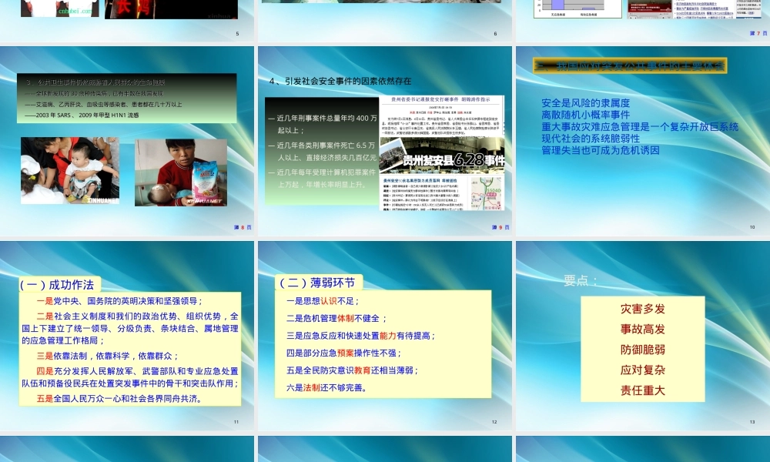
Task: Select the 贵州瓮安县6.28事件 banner image
Action: click(x=442, y=156)
